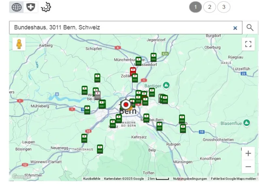Click the southernmost green marker near Thörishaus

[100, 149]
